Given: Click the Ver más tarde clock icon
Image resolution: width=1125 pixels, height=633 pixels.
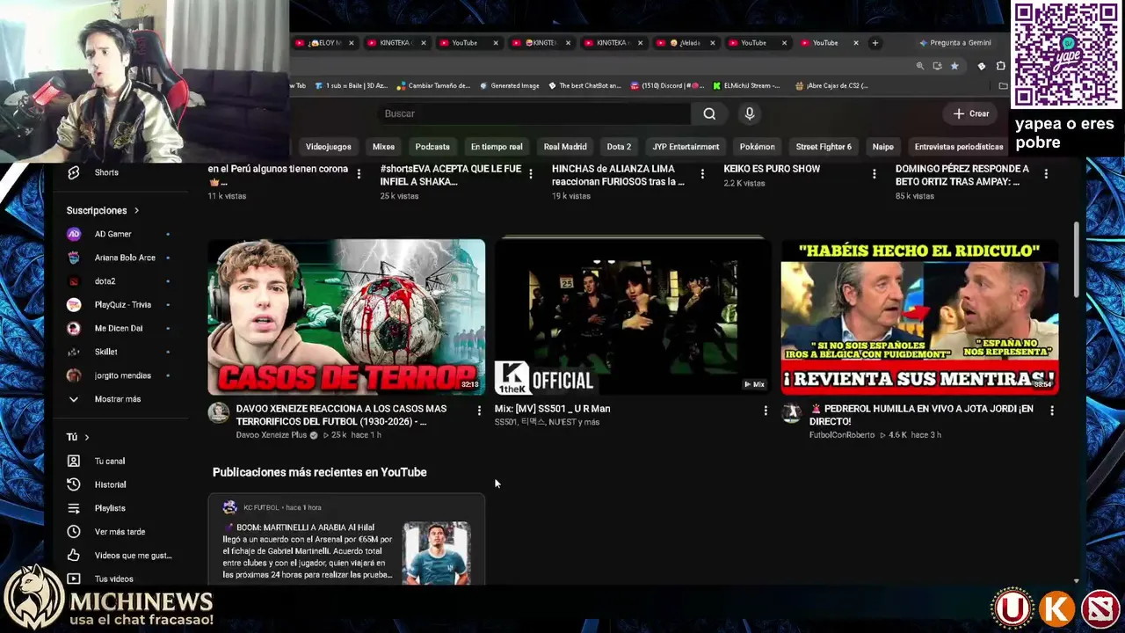Looking at the screenshot, I should pos(74,532).
